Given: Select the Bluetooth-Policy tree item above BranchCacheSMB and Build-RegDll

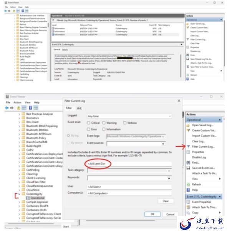Looking at the screenshot, I should click(36, 138).
